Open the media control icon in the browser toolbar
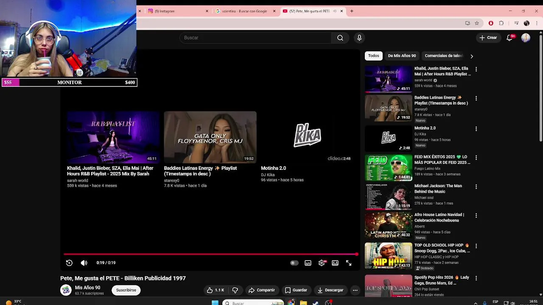Image resolution: width=543 pixels, height=305 pixels. (516, 23)
